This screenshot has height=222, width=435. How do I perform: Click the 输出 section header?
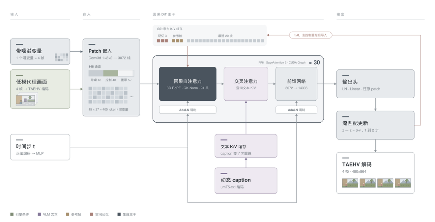(x=340, y=14)
